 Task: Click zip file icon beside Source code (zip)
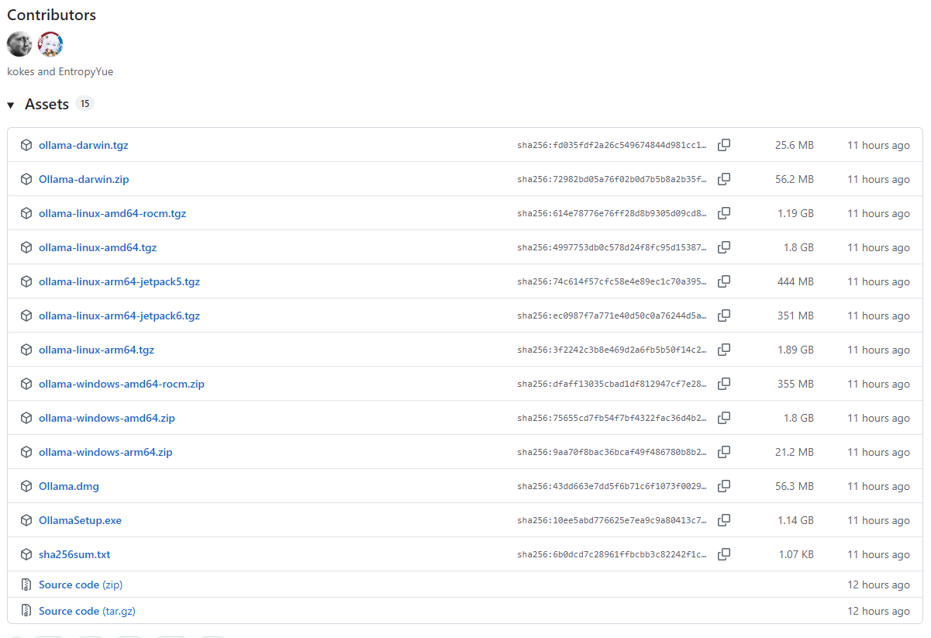point(26,585)
